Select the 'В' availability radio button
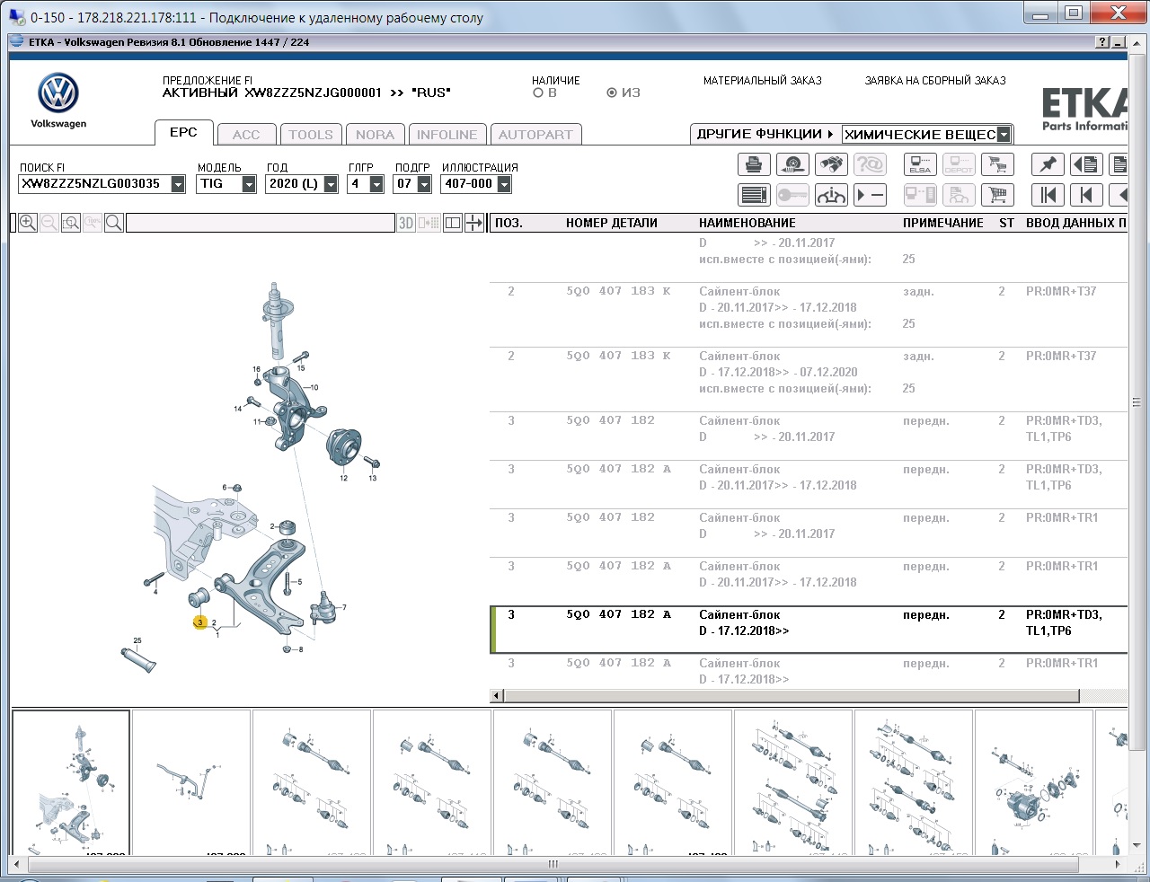 point(538,93)
